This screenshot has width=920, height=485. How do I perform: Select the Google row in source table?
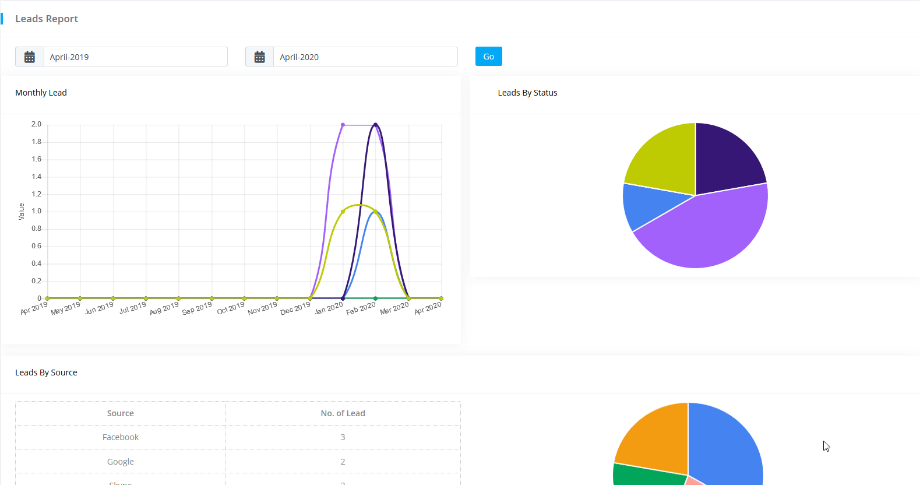pos(121,462)
